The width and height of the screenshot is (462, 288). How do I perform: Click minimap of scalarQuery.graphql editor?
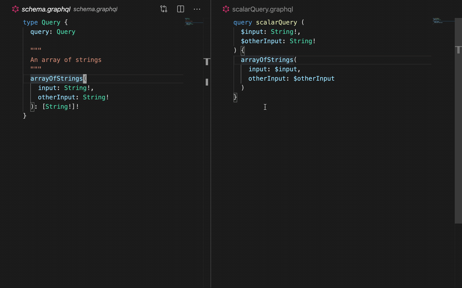tap(443, 21)
